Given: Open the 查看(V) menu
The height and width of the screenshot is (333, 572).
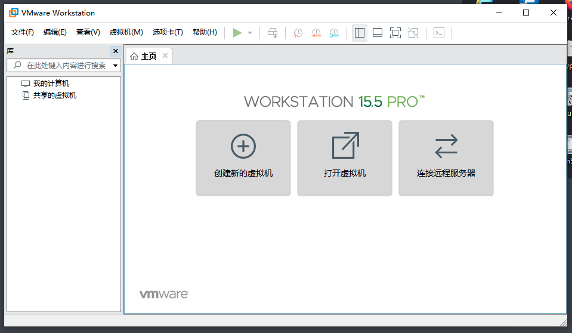Looking at the screenshot, I should [x=88, y=32].
